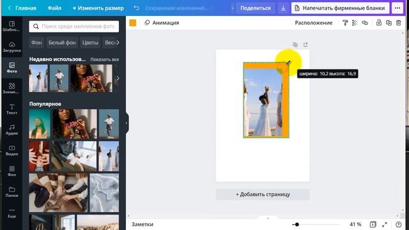Click the copy style paint roller icon
Image resolution: width=409 pixels, height=230 pixels.
[345, 23]
